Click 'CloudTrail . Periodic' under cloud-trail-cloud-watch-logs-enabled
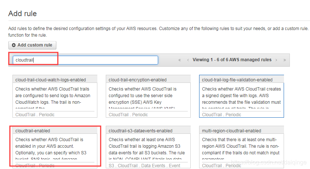Image resolution: width=310 pixels, height=169 pixels. (x=35, y=115)
